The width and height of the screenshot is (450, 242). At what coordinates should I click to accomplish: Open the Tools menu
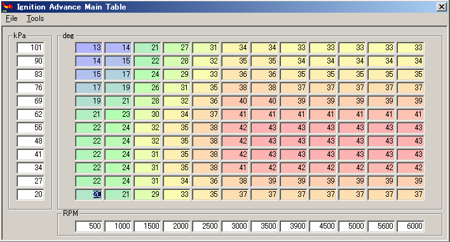pos(36,18)
